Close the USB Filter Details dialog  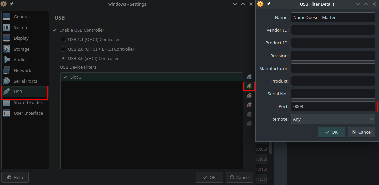[374, 4]
